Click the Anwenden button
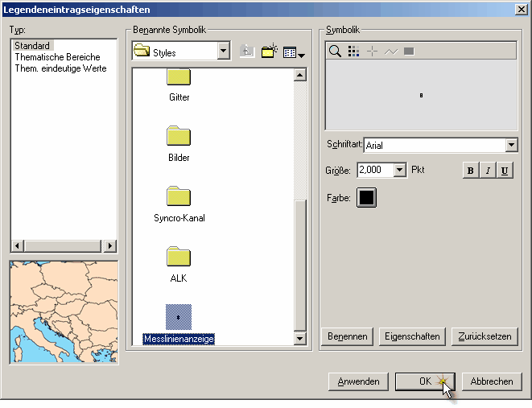The image size is (532, 408). point(359,381)
